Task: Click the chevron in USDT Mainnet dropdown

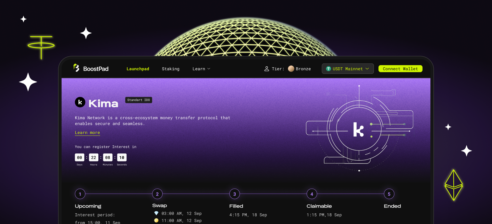Action: (x=367, y=69)
